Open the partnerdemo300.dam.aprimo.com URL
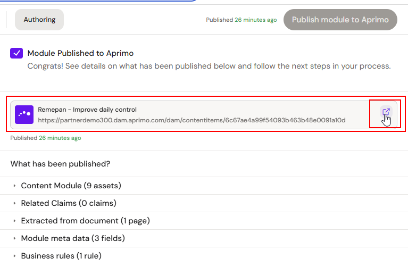The height and width of the screenshot is (275, 408). coord(192,120)
